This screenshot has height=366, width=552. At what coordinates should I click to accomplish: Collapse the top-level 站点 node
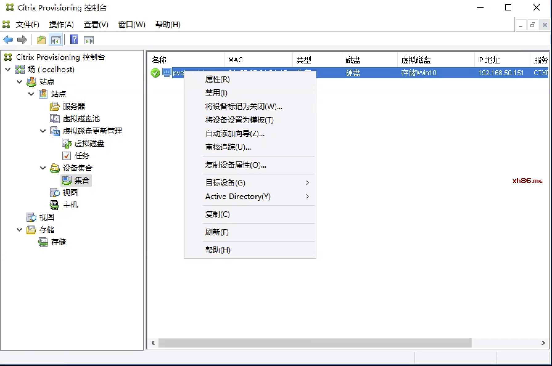(19, 82)
